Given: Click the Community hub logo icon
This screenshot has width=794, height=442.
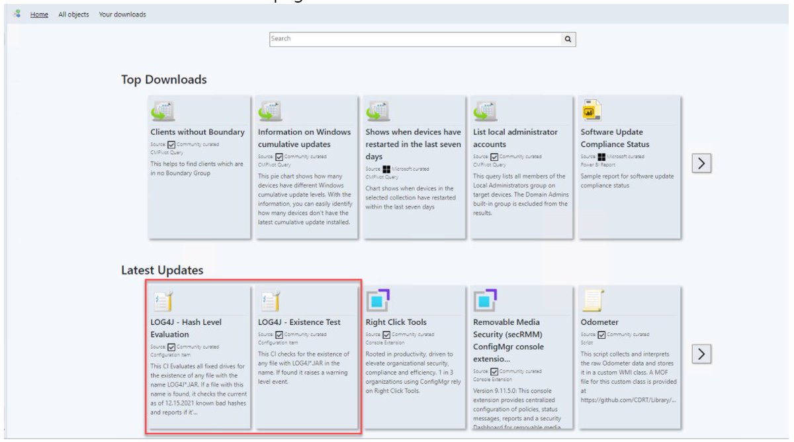Looking at the screenshot, I should pyautogui.click(x=17, y=14).
